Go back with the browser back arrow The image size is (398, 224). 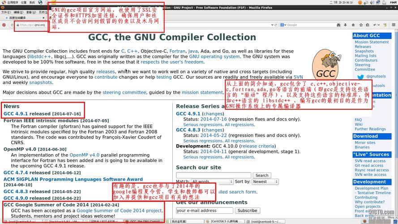[12, 25]
